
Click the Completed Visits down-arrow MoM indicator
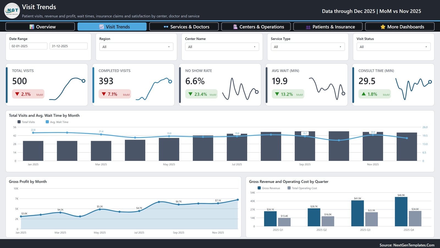104,94
